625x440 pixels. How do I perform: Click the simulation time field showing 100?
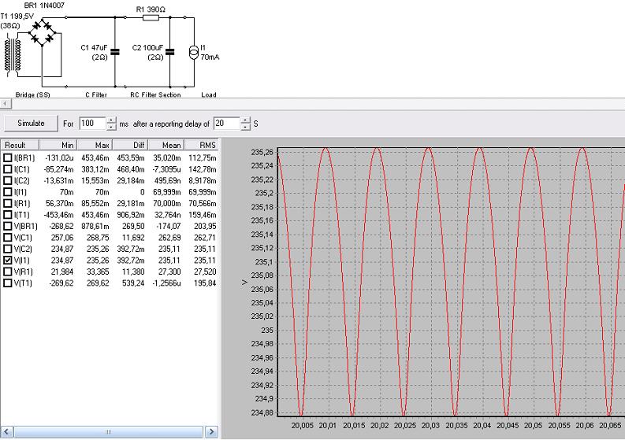(x=92, y=124)
